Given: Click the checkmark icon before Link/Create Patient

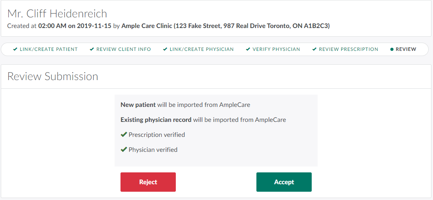Looking at the screenshot, I should (15, 49).
